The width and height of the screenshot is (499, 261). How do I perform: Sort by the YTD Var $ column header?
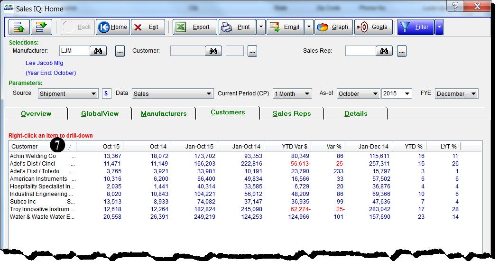tap(288, 147)
